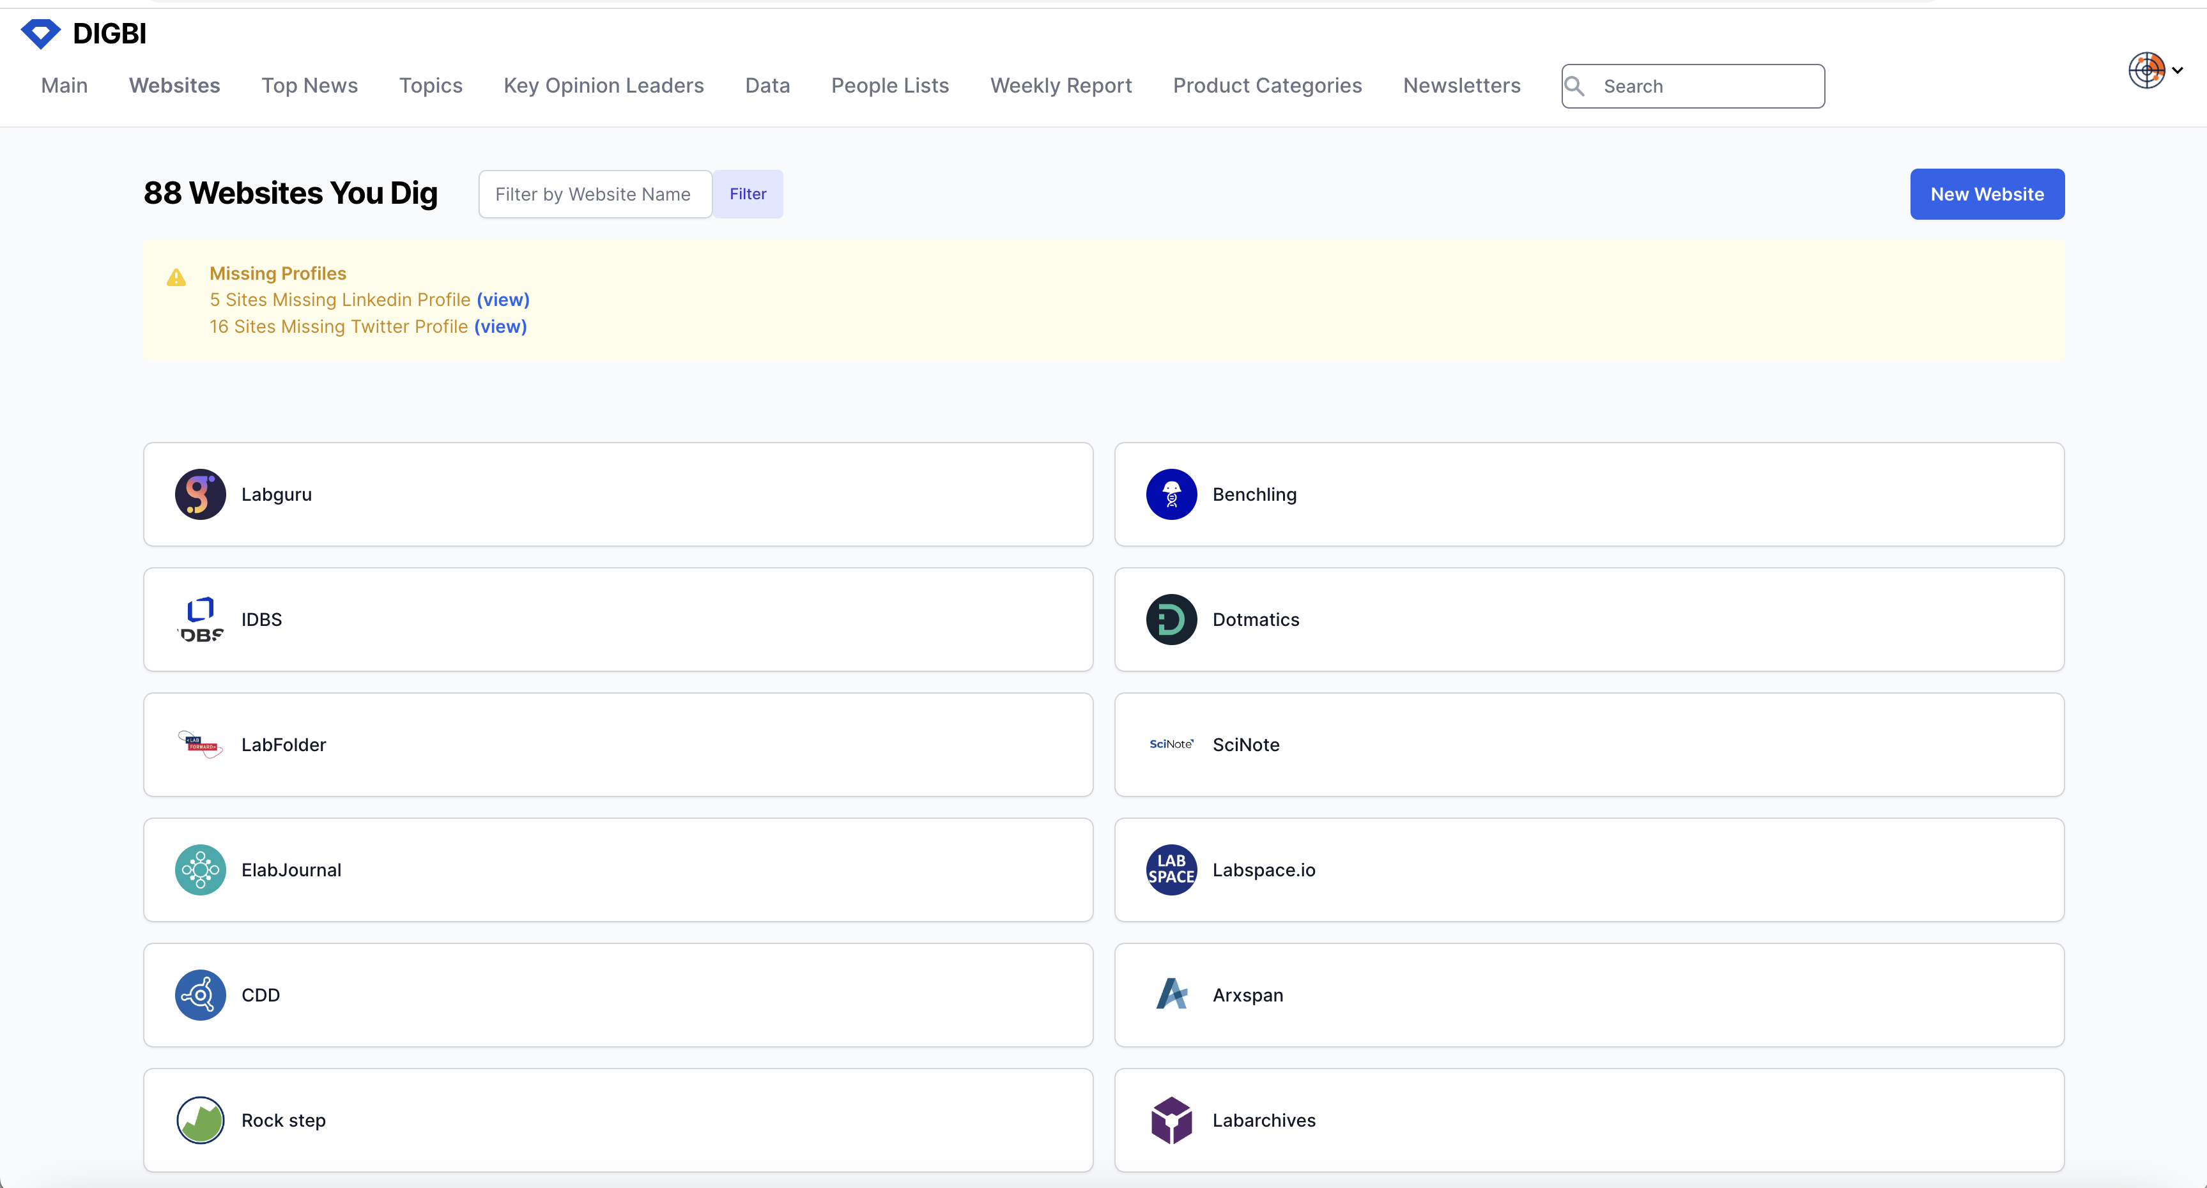Open Product Categories page

click(x=1267, y=86)
